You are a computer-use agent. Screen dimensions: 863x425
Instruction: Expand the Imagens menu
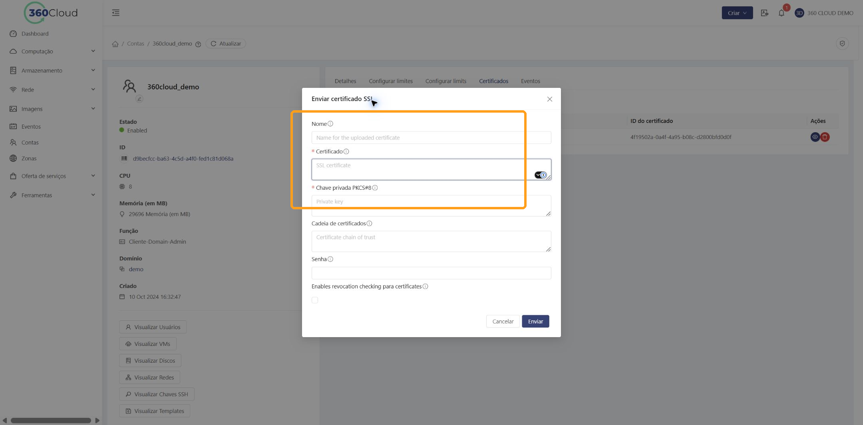pos(52,109)
